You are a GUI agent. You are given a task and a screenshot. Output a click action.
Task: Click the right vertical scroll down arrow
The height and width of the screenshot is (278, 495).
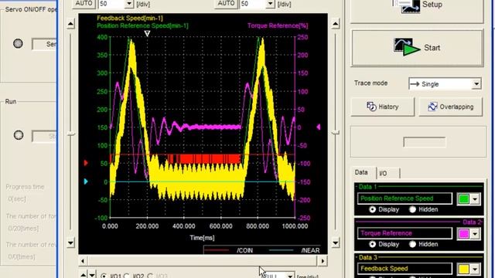335,243
